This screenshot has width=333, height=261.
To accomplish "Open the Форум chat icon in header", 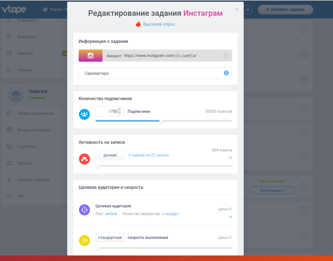I will 45,9.
